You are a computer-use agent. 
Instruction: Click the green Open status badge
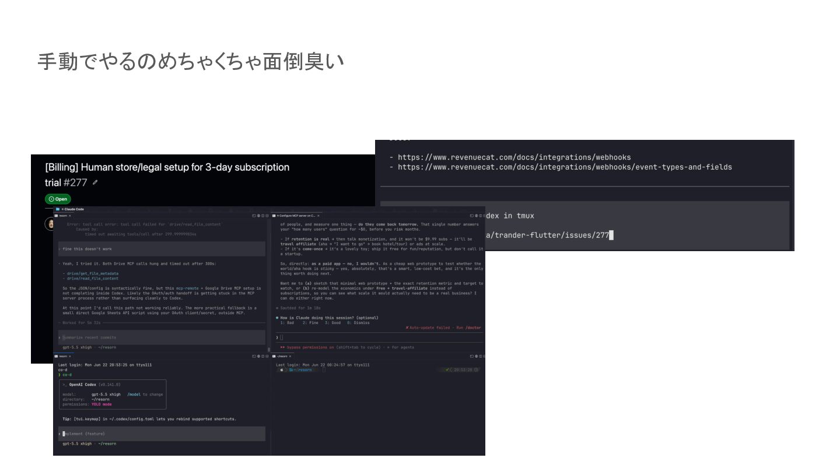(58, 199)
